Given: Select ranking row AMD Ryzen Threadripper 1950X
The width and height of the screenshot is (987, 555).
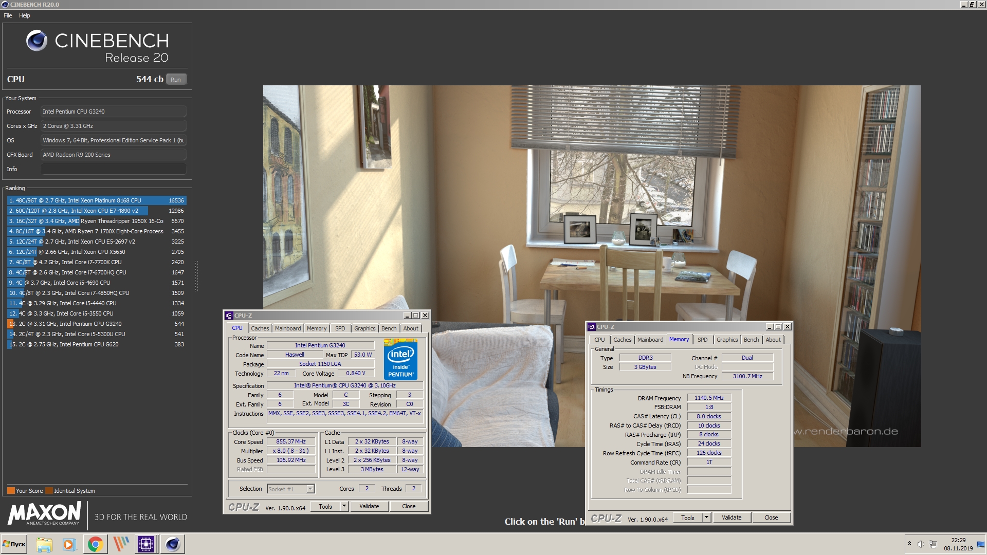Looking at the screenshot, I should [x=96, y=221].
